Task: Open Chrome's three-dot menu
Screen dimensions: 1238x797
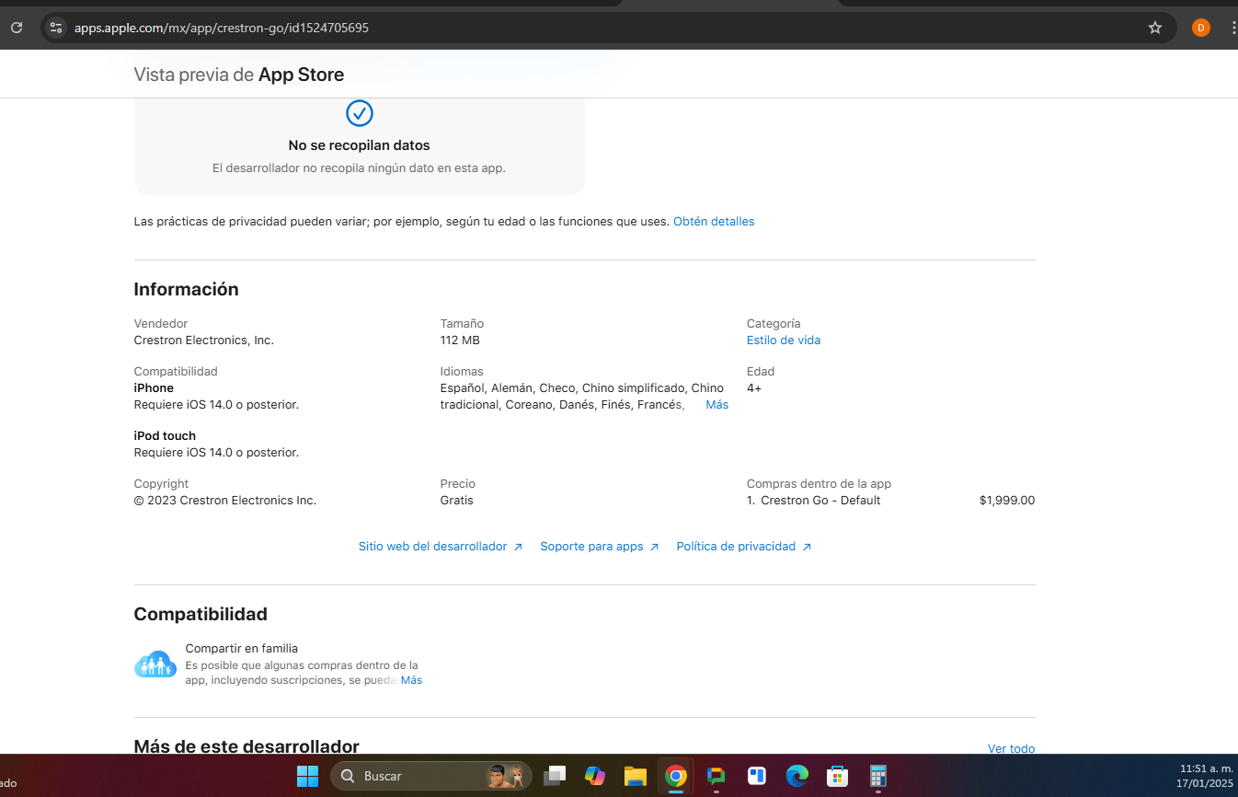Action: (x=1232, y=28)
